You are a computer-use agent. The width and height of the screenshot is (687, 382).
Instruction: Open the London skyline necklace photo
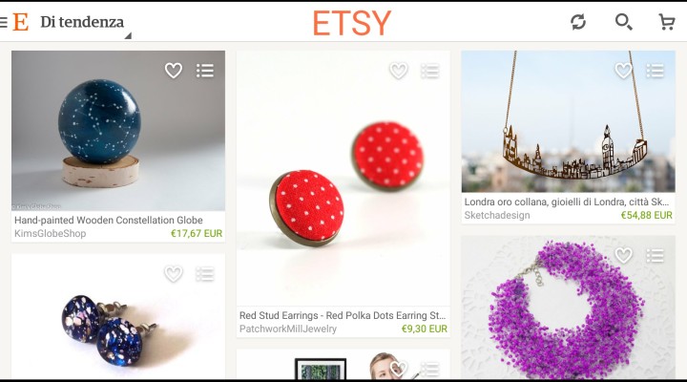point(569,121)
